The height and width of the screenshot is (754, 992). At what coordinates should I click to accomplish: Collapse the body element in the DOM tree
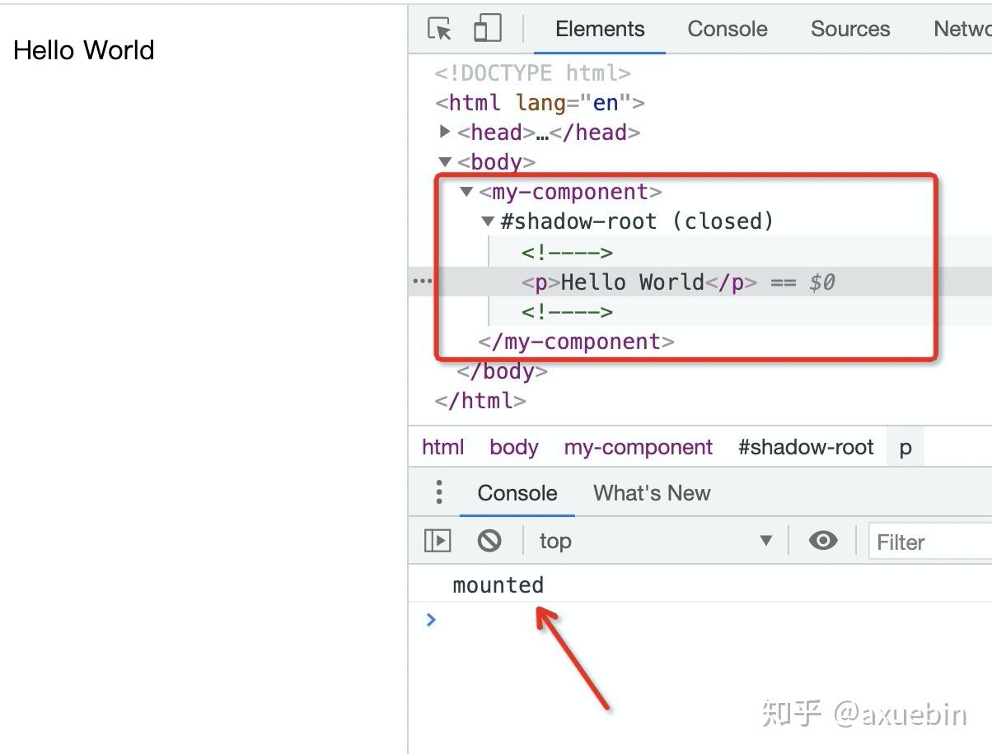[x=445, y=161]
